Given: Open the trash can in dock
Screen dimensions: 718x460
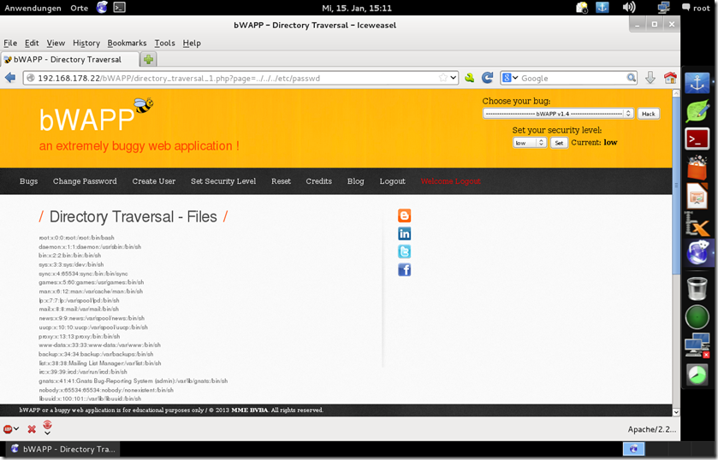Looking at the screenshot, I should tap(697, 288).
